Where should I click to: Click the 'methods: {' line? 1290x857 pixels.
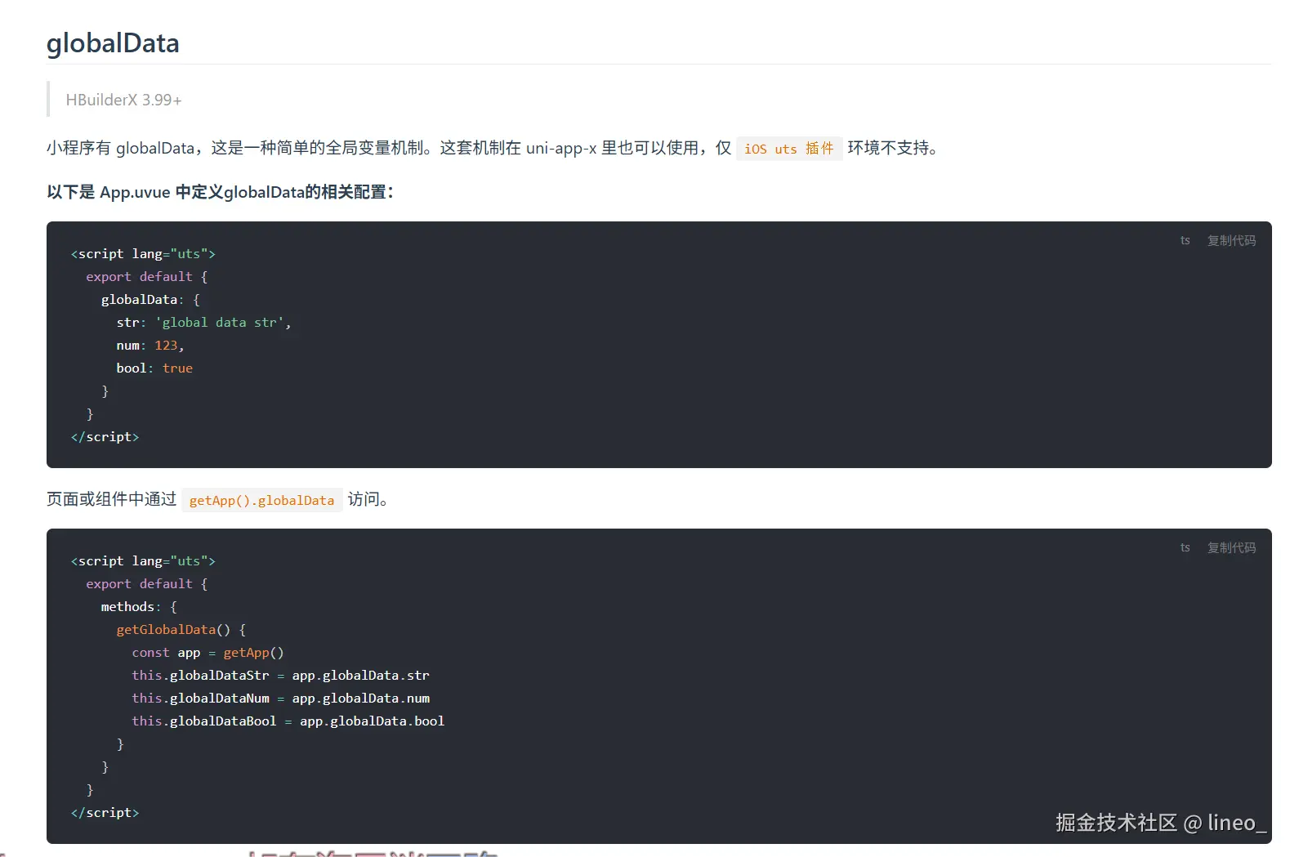click(139, 607)
